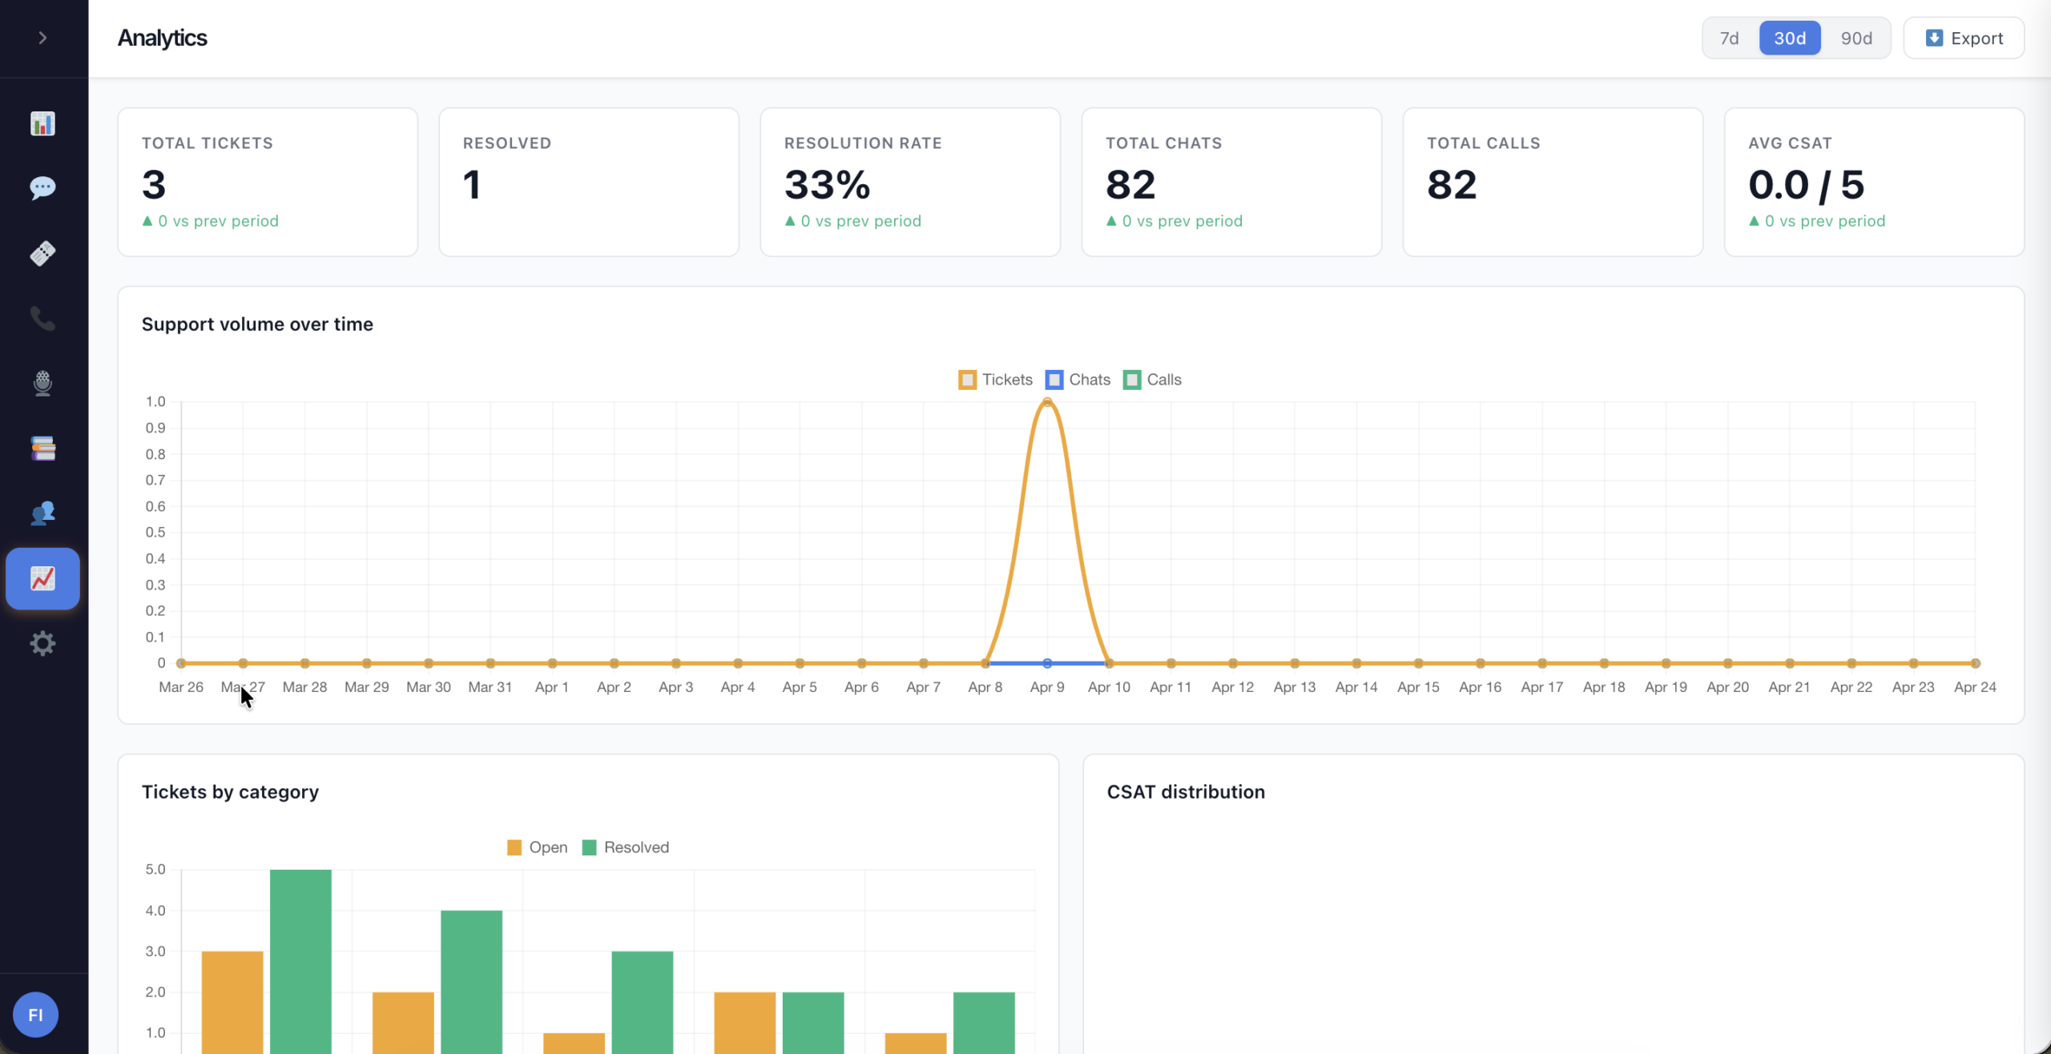Select the 30d time range
The width and height of the screenshot is (2051, 1054).
coord(1789,38)
